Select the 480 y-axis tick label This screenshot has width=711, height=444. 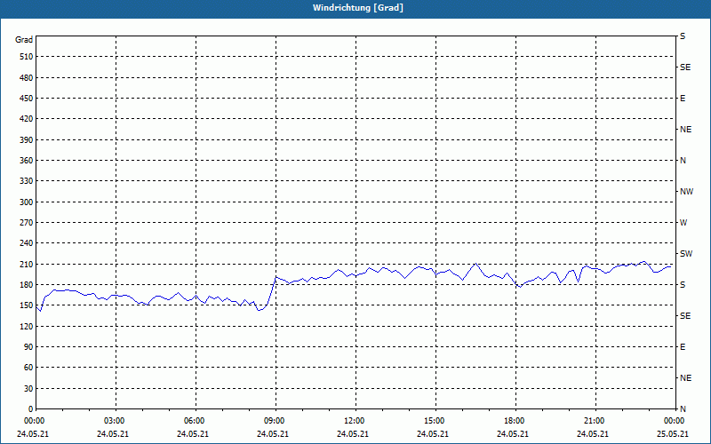click(x=27, y=78)
